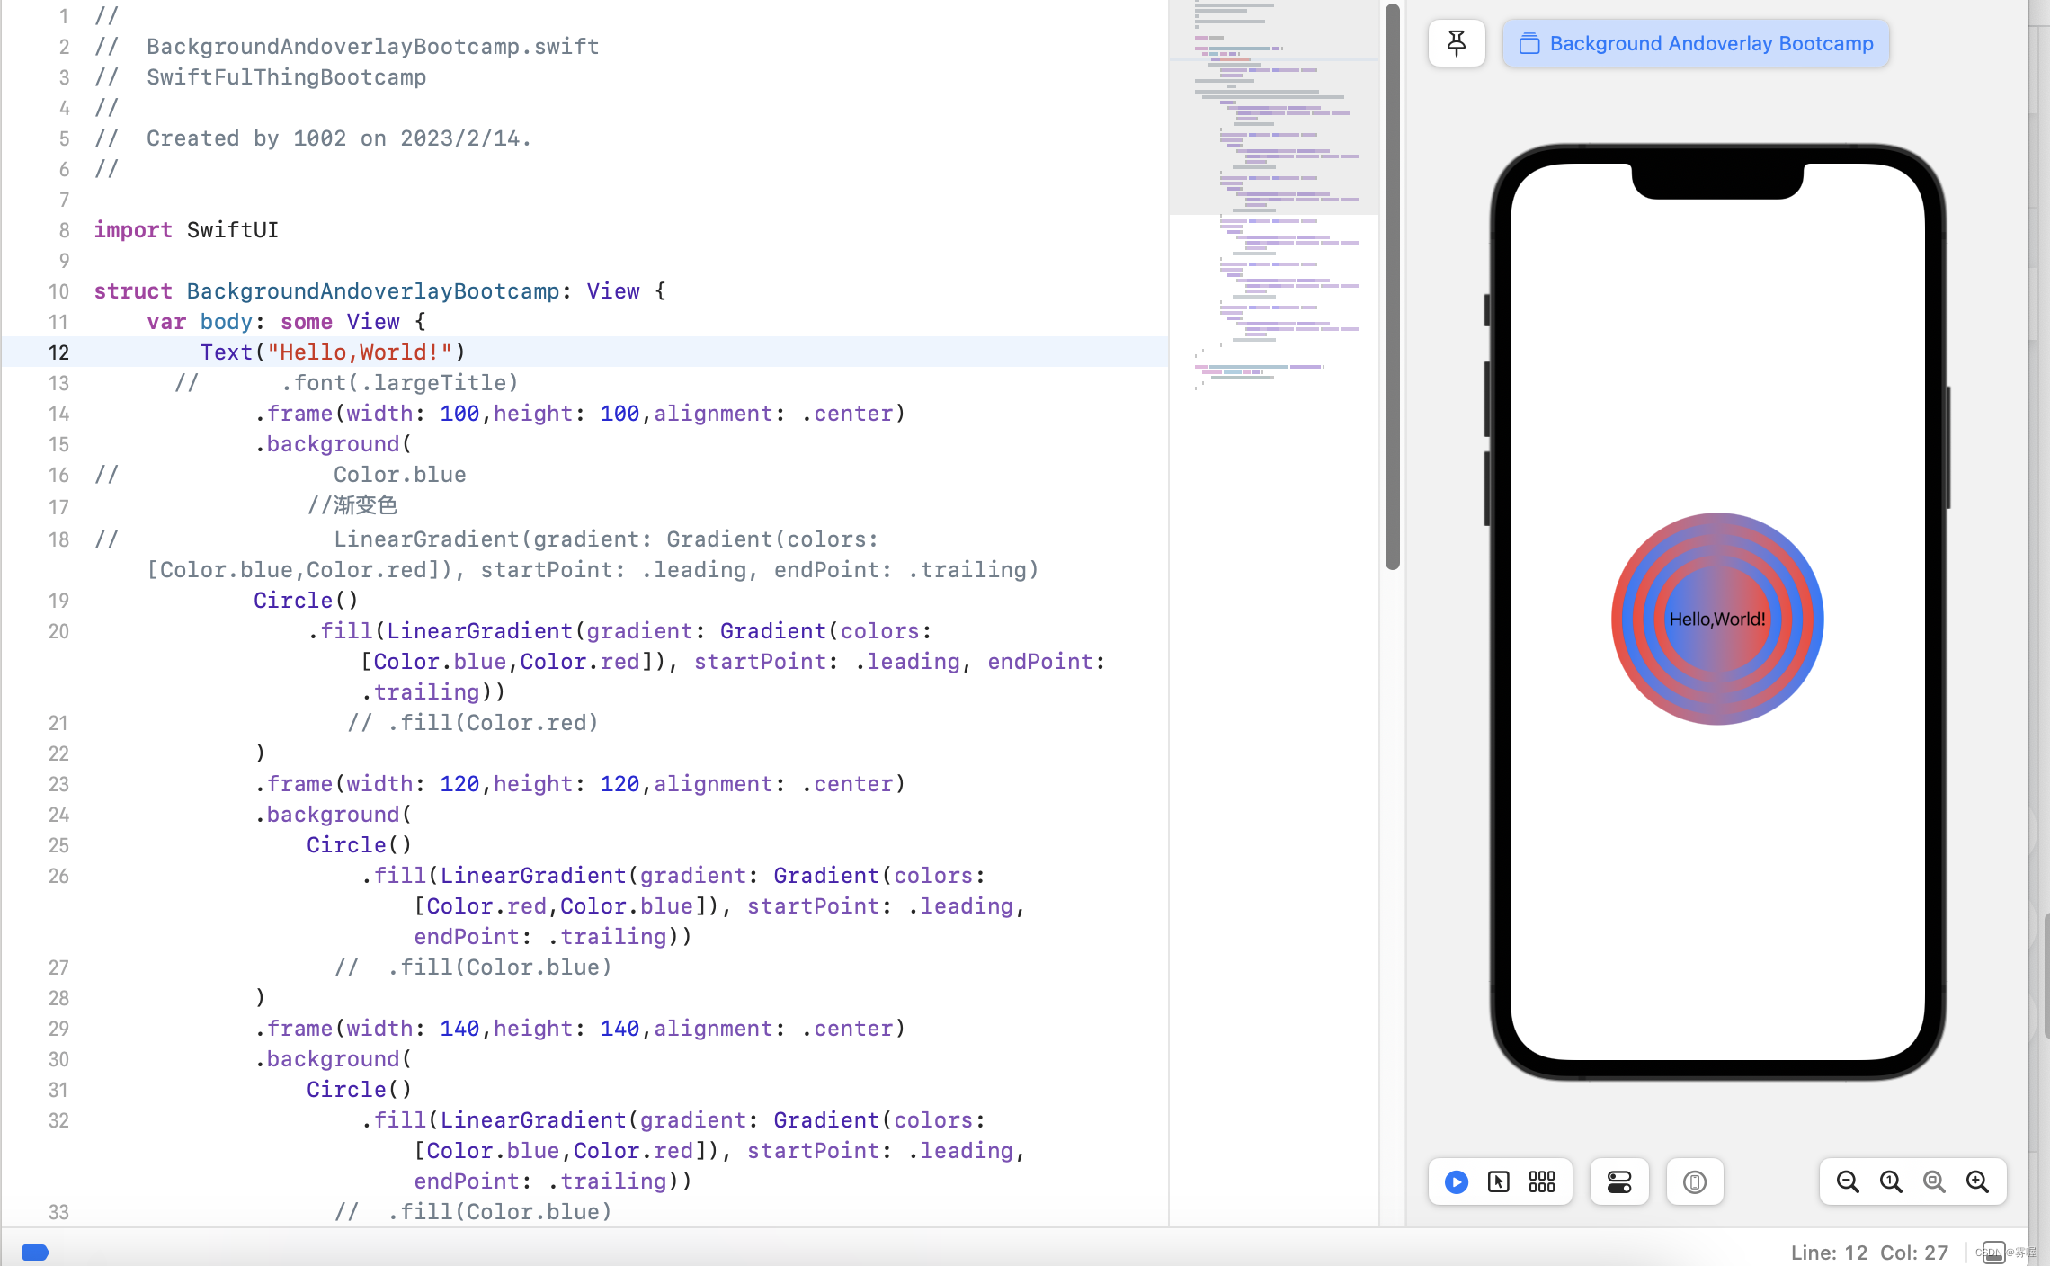
Task: Zoom in on the preview
Action: click(x=1977, y=1181)
